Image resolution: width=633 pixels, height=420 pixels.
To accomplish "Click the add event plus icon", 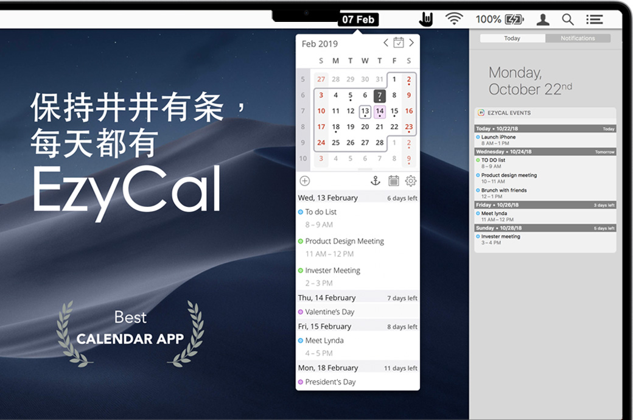I will point(305,181).
